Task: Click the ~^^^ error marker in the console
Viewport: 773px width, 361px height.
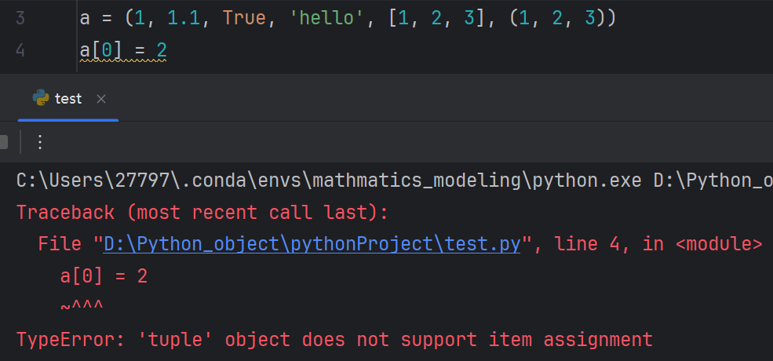Action: (x=82, y=307)
